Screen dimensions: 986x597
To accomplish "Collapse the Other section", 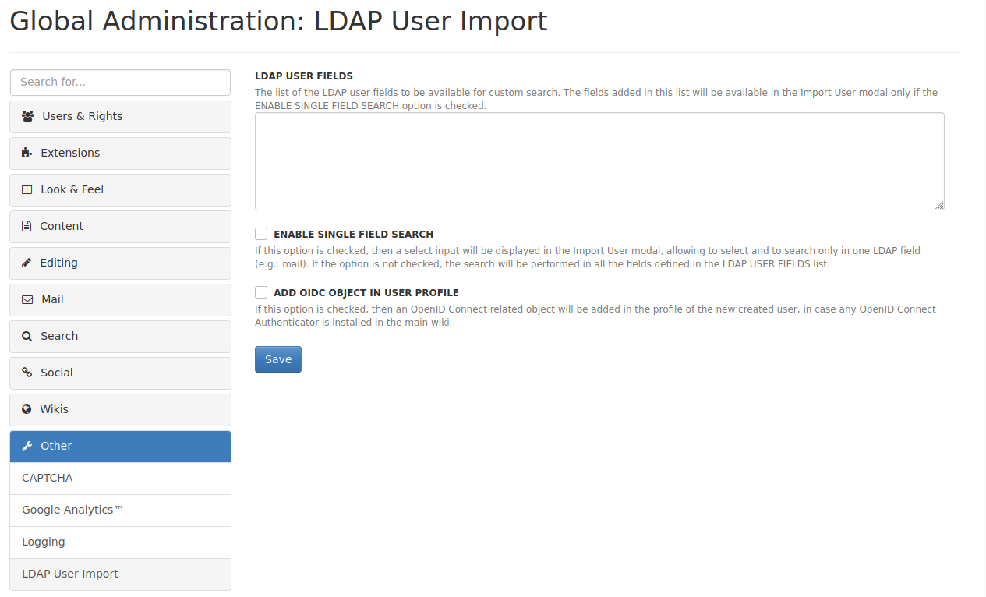I will click(121, 446).
